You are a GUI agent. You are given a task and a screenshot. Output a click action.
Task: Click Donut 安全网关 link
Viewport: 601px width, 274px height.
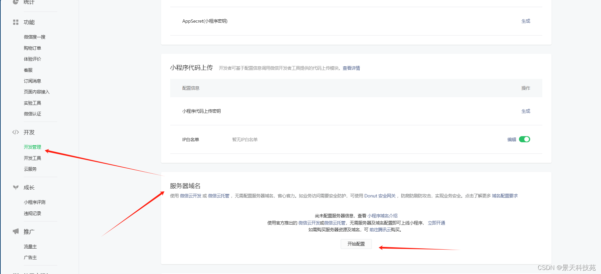pyautogui.click(x=380, y=196)
